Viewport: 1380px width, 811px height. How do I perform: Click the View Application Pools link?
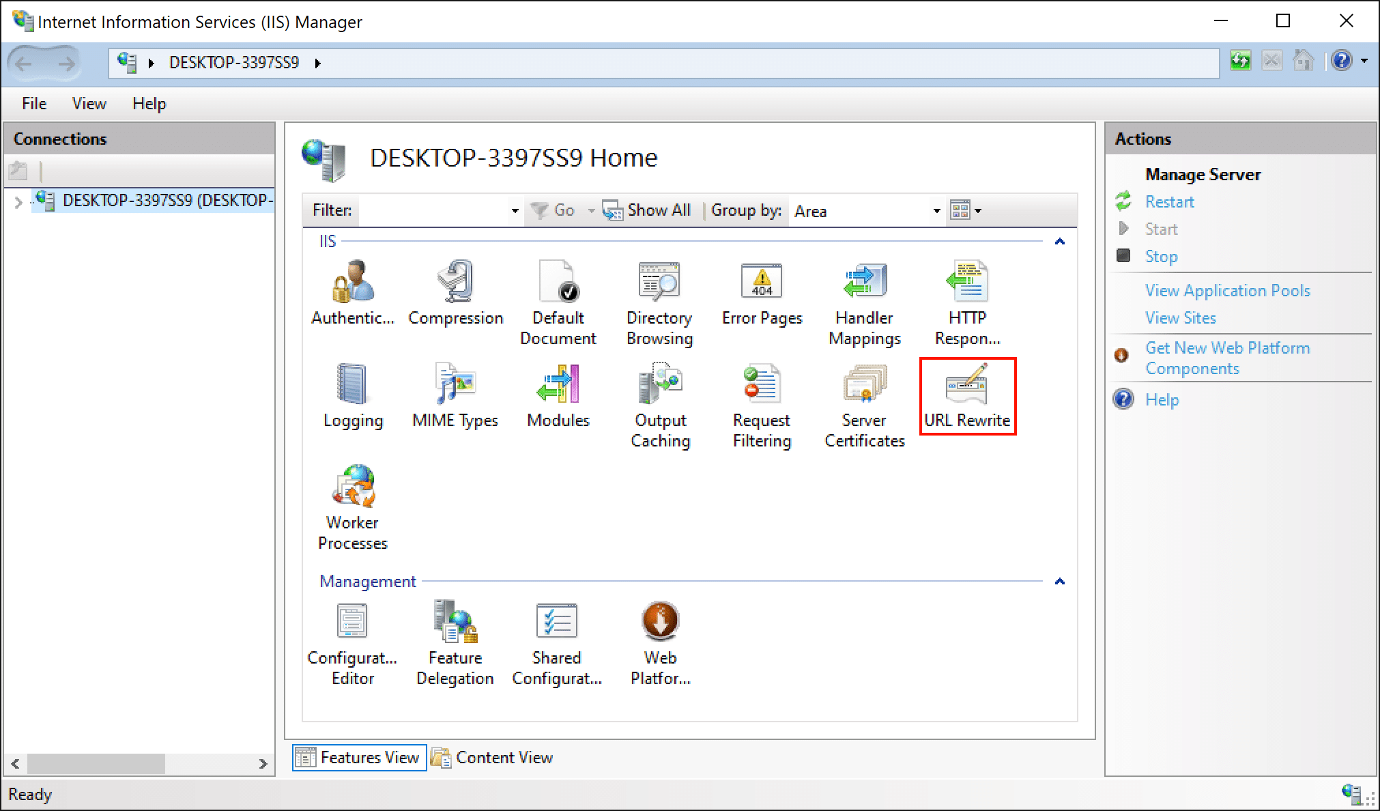pos(1227,291)
